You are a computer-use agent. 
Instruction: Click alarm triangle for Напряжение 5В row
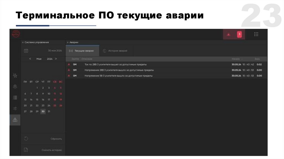tap(69, 76)
